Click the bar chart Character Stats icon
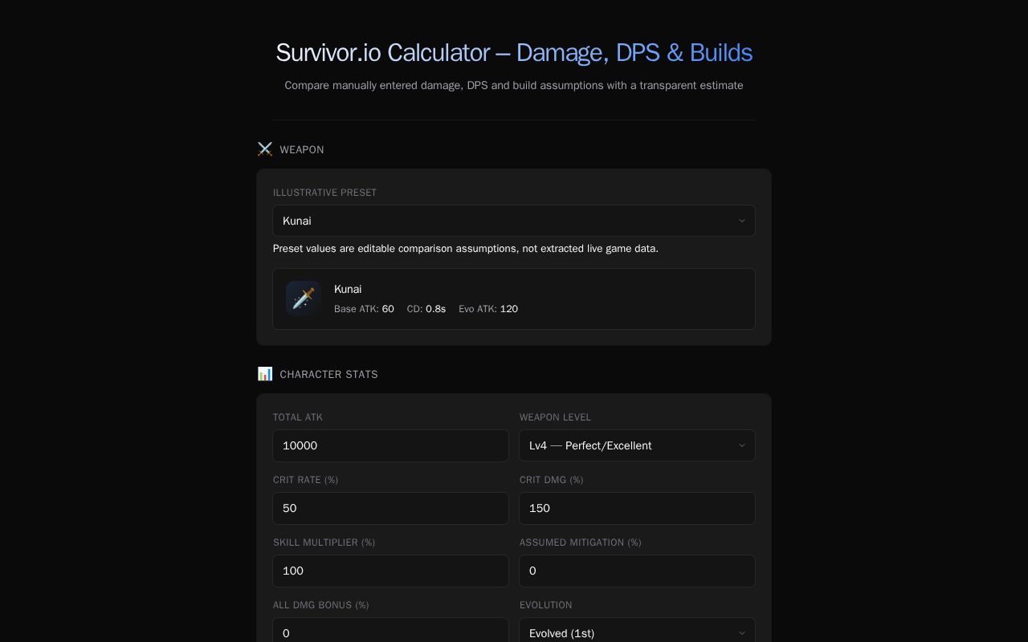 pos(265,374)
